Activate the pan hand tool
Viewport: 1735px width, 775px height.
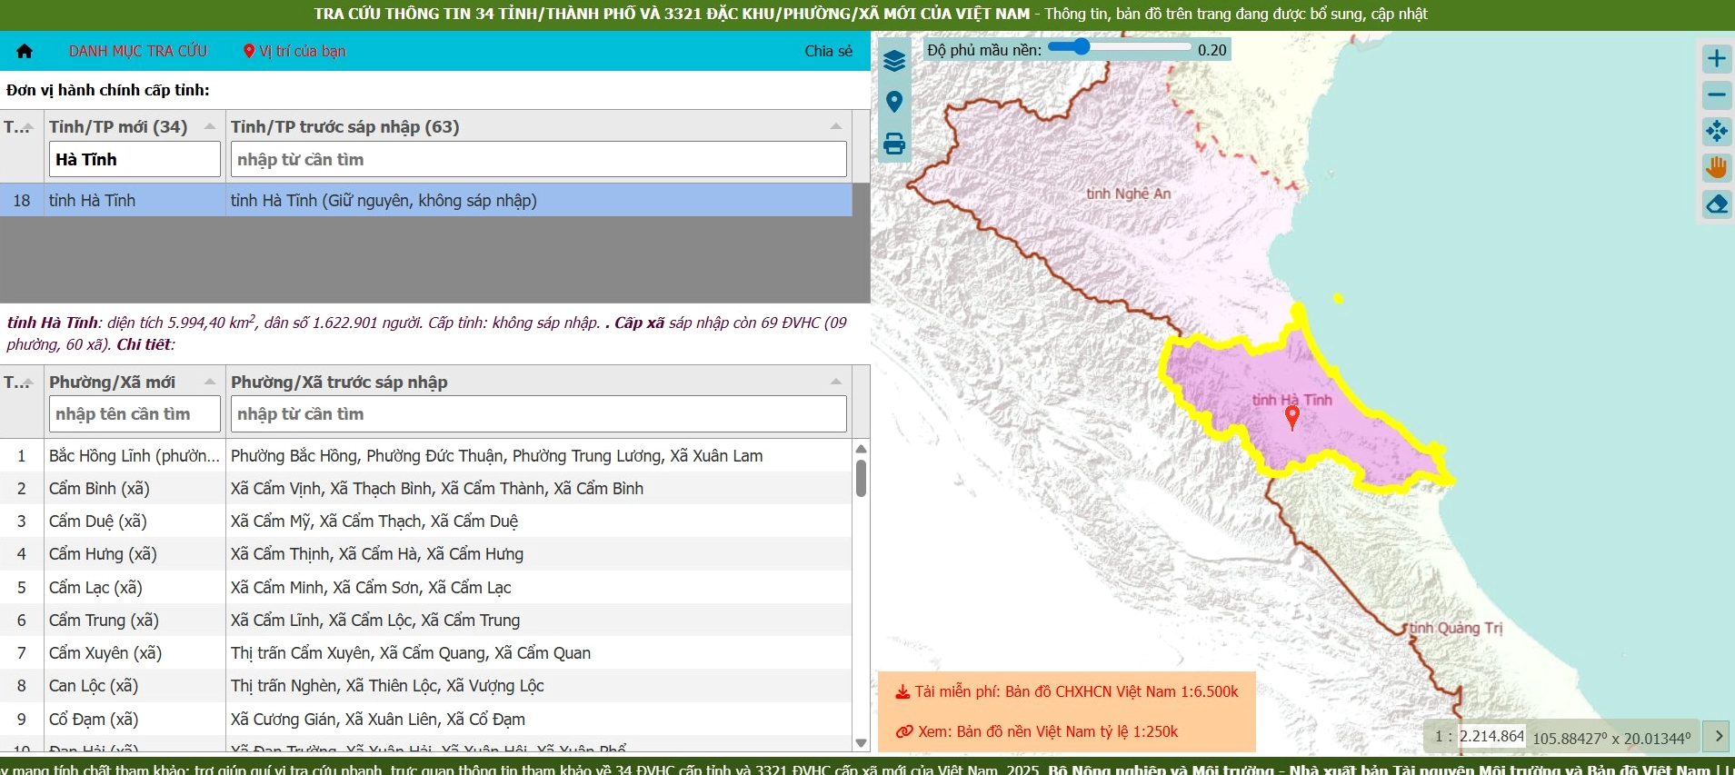click(1716, 167)
